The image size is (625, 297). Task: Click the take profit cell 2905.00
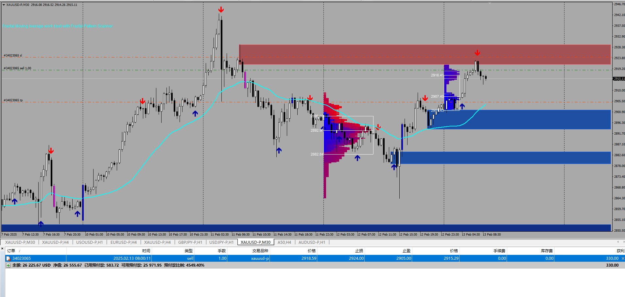pos(404,258)
